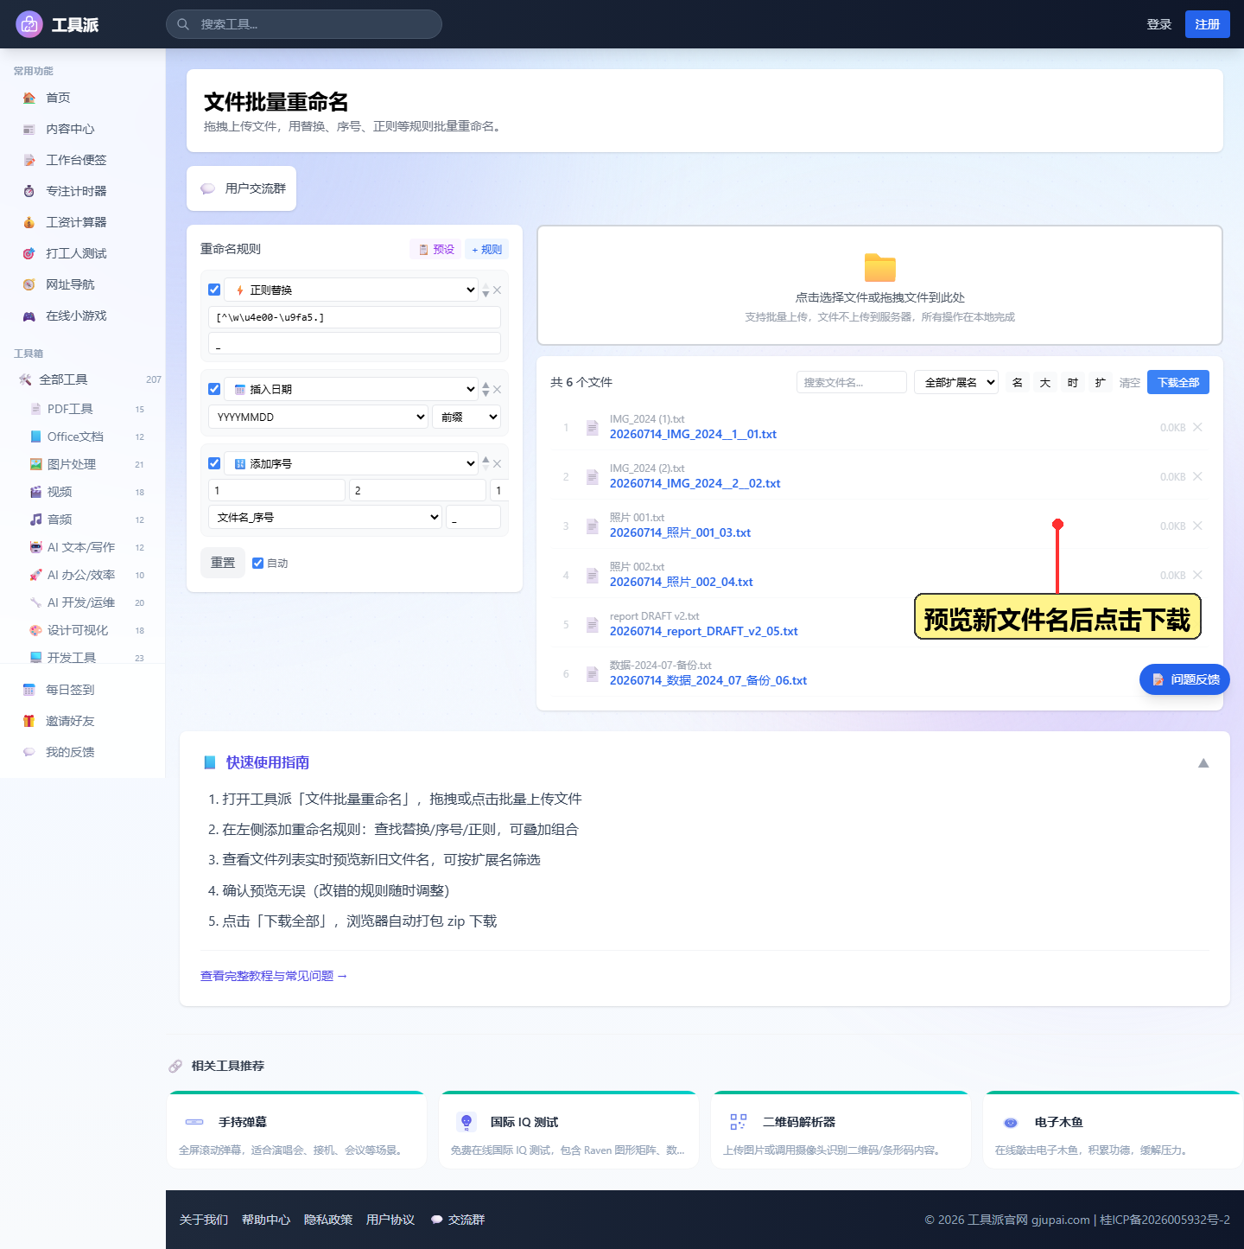The width and height of the screenshot is (1244, 1249).
Task: Open the 文件名_序号 position dropdown
Action: coord(325,517)
